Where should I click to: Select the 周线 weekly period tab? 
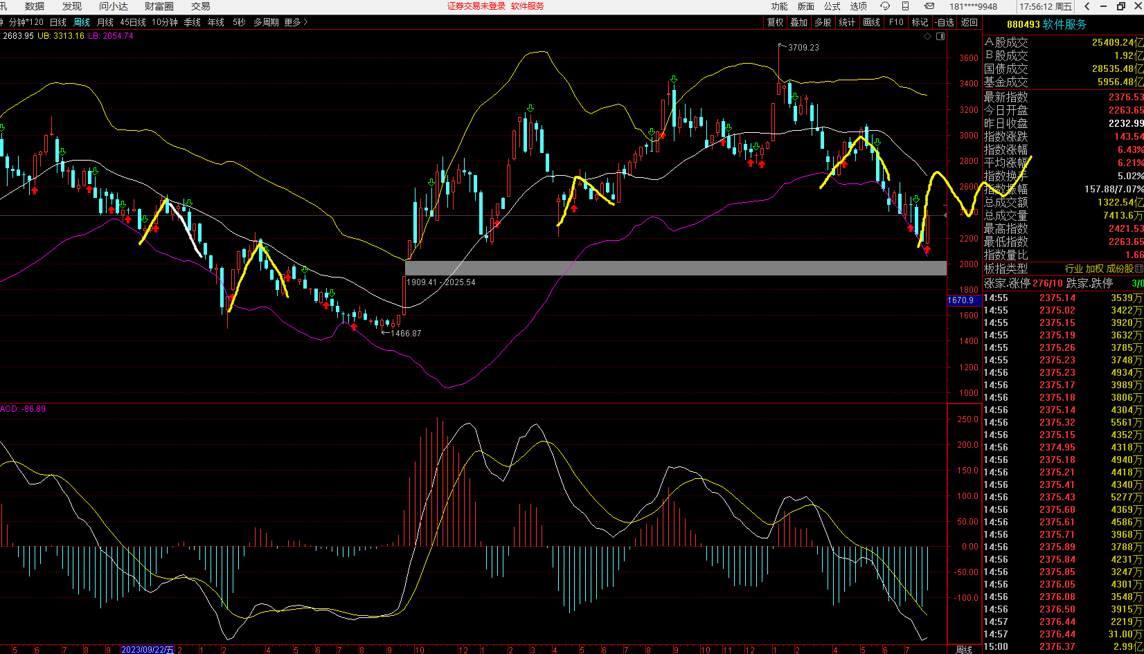click(x=82, y=22)
